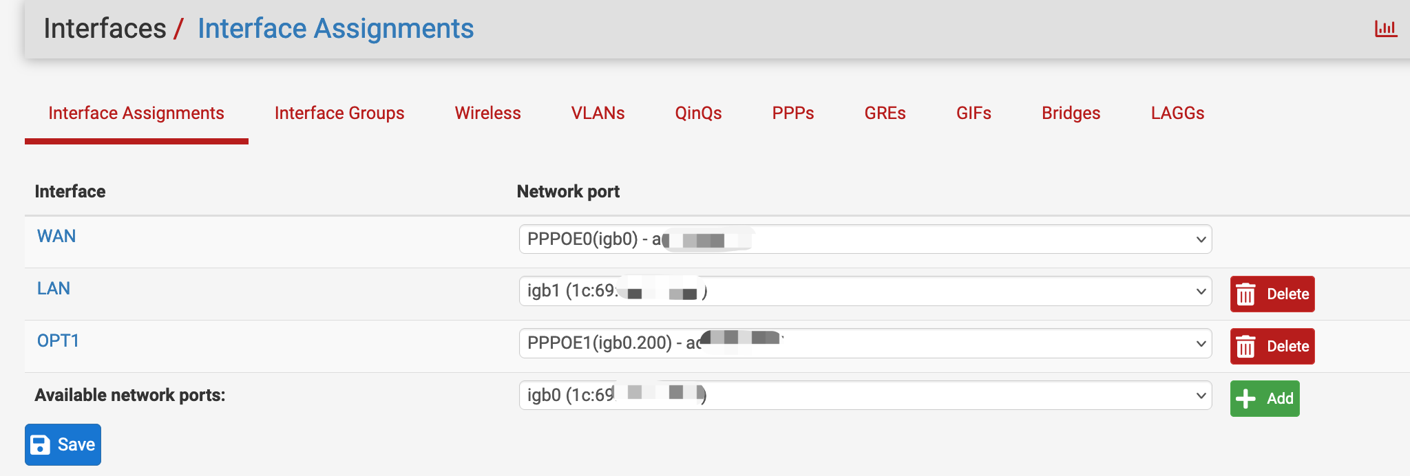Open the OPT1 interface link
Image resolution: width=1410 pixels, height=476 pixels.
tap(58, 341)
